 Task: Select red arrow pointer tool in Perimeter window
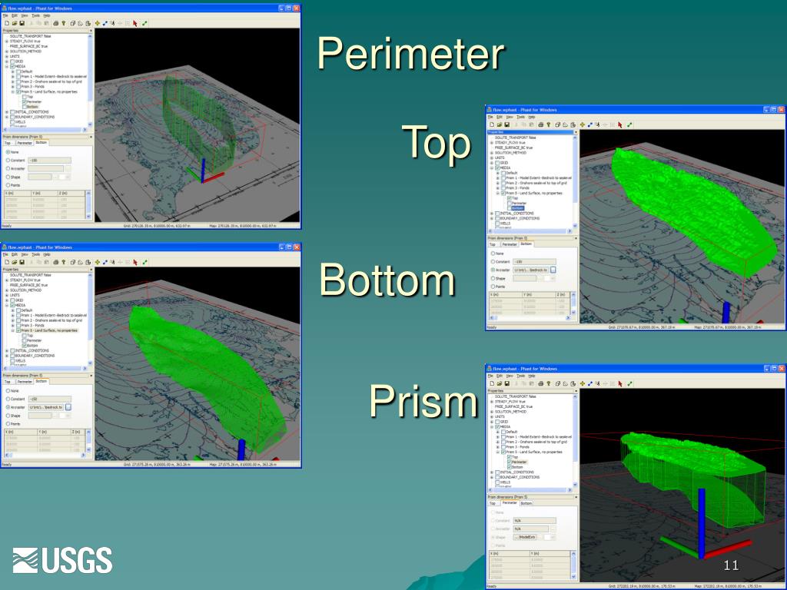(x=135, y=23)
